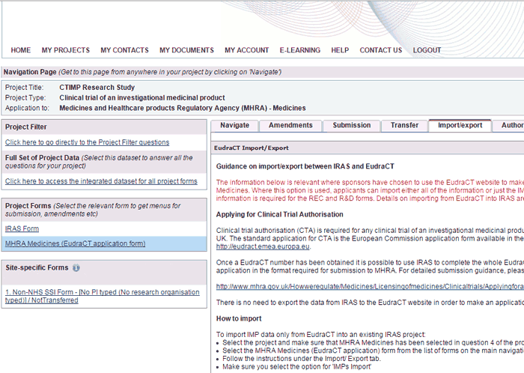Open MY DOCUMENTS menu item
The height and width of the screenshot is (373, 524).
tap(187, 50)
